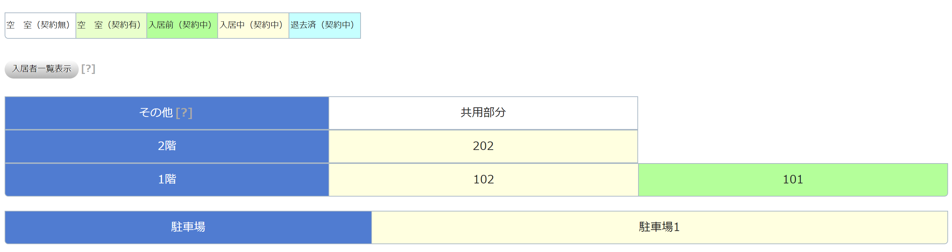Screen dimensions: 952x252
Task: Click the green 入居前（契約中） legend cell
Action: point(182,26)
